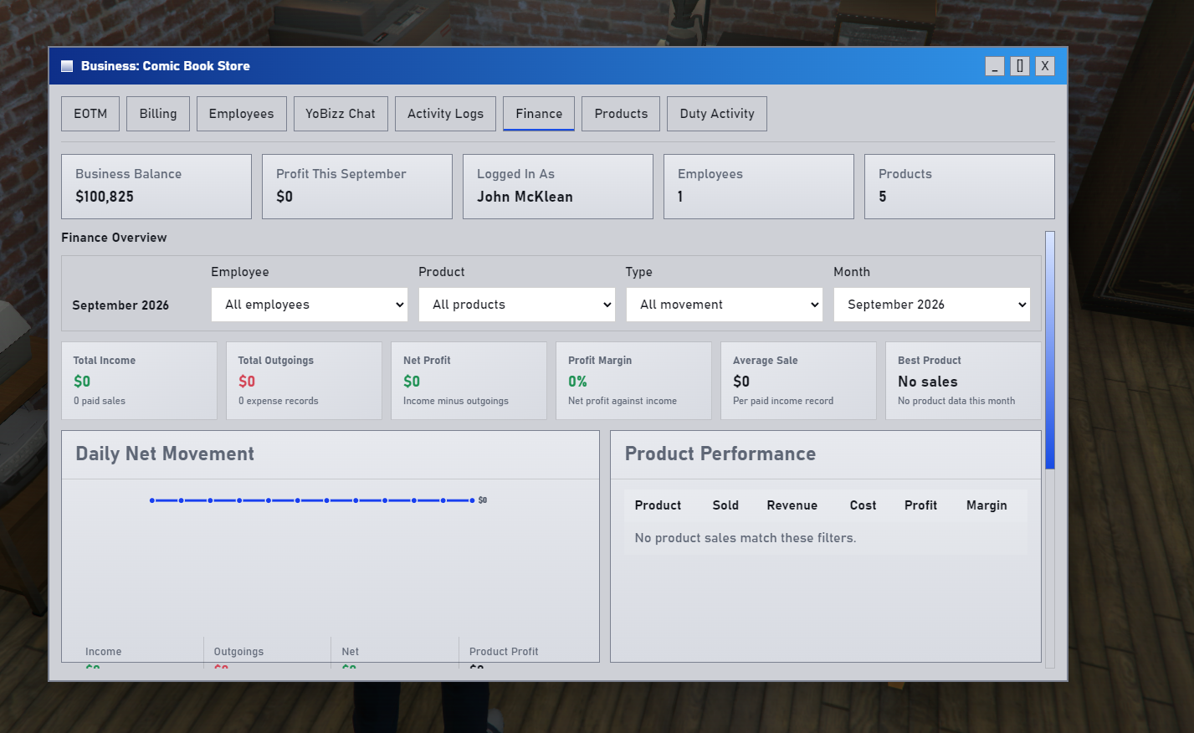Open the Duty Activity tab
Screen dimensions: 1194x733
(x=717, y=114)
